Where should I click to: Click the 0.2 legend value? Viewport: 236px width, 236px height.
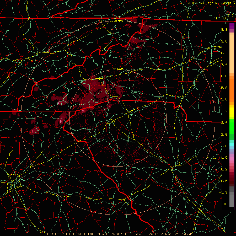click(224, 169)
